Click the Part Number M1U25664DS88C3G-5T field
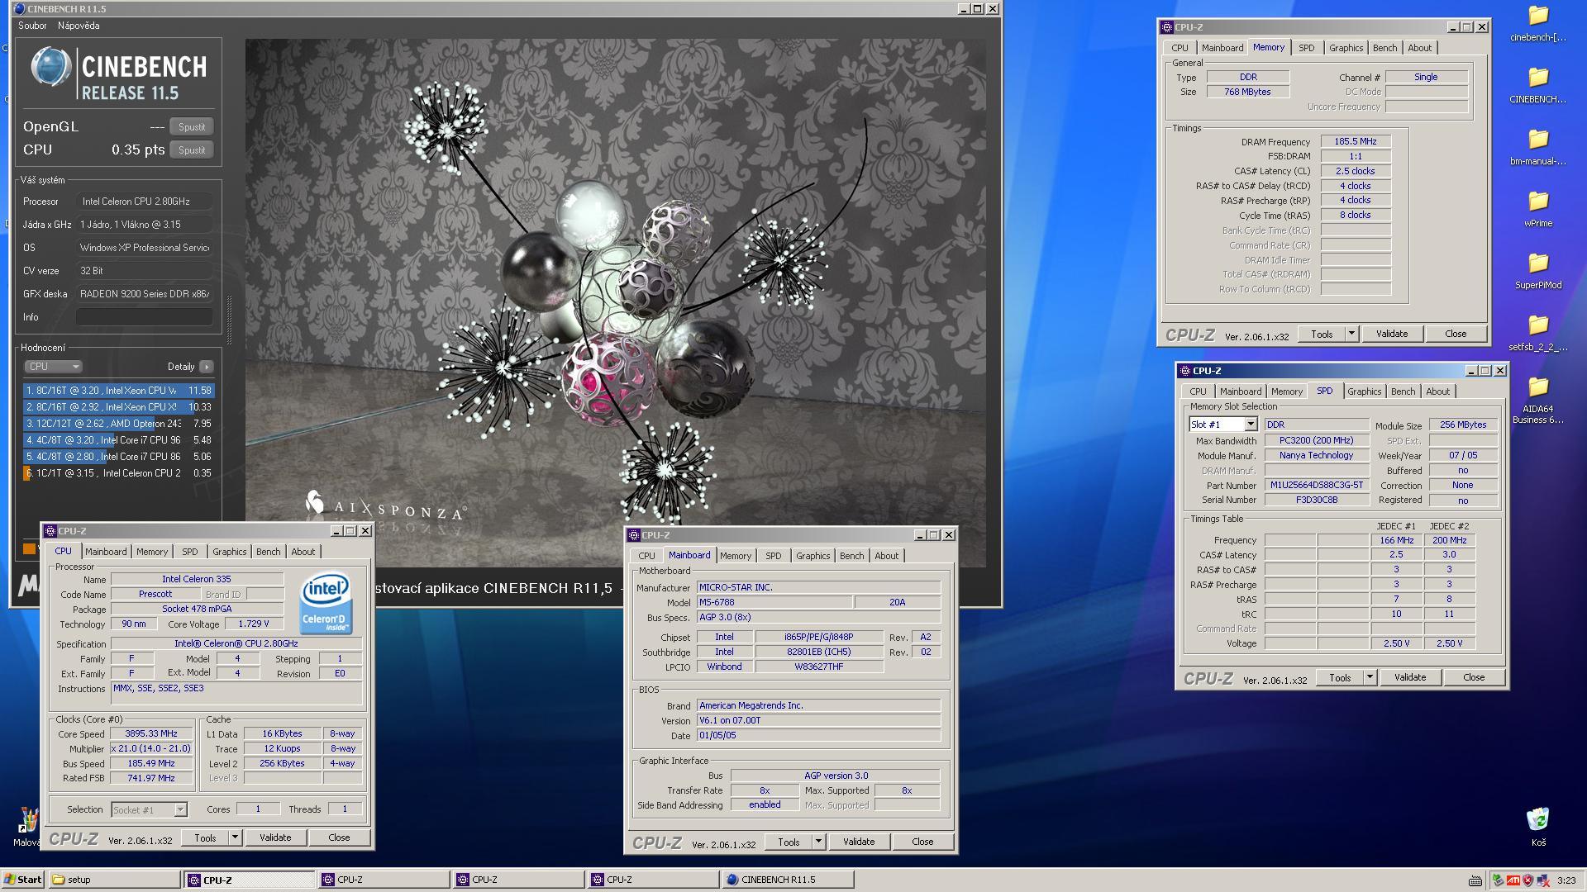Image resolution: width=1587 pixels, height=892 pixels. [1317, 486]
